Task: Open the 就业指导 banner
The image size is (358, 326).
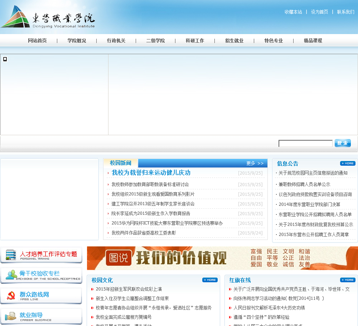Action: [x=41, y=316]
